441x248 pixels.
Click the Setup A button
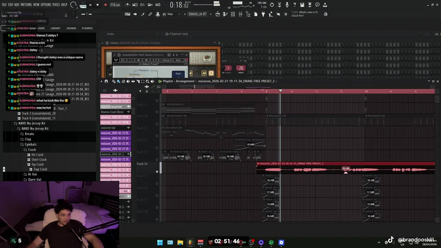click(x=167, y=60)
